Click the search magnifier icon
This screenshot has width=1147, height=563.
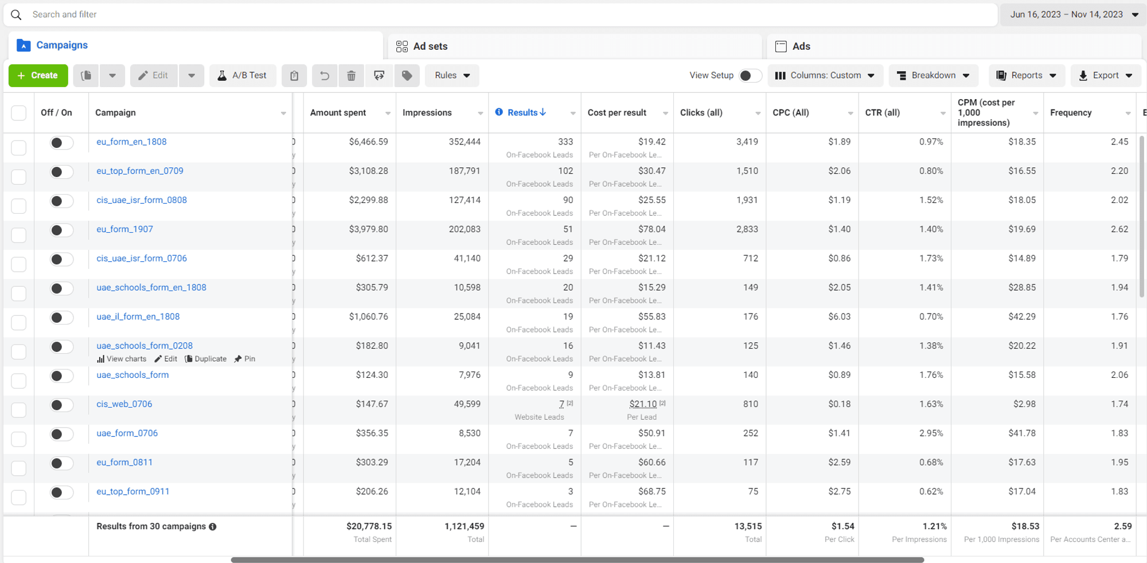[x=16, y=14]
